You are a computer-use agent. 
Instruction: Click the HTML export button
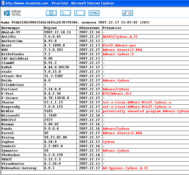94,13
